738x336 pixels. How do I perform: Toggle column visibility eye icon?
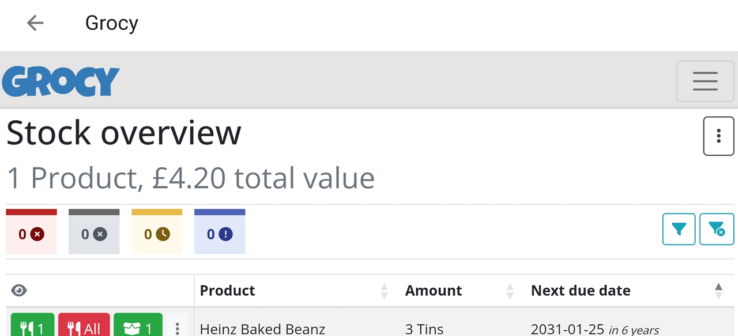[x=19, y=291]
